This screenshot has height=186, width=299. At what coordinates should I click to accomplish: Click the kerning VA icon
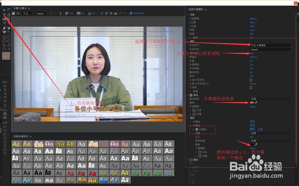click(79, 13)
